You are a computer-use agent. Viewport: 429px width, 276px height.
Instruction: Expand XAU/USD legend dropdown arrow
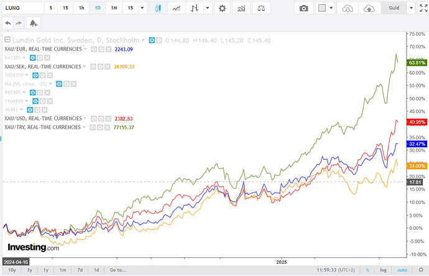coord(85,118)
